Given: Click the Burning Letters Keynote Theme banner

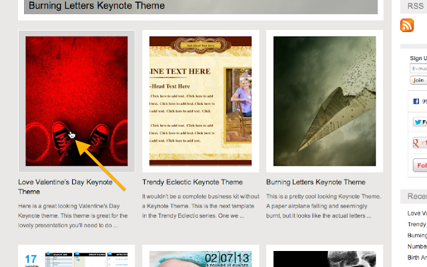Looking at the screenshot, I should (201, 7).
